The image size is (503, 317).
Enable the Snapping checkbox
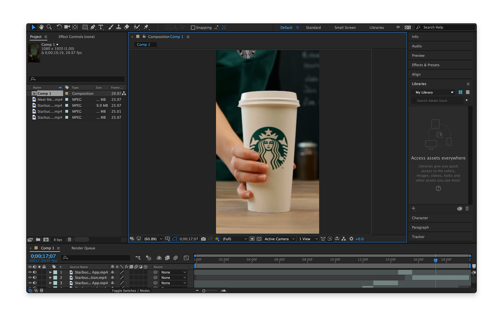point(193,27)
